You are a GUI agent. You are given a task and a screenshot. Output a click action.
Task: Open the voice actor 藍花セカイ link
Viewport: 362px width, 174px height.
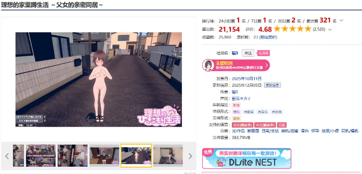241,99
